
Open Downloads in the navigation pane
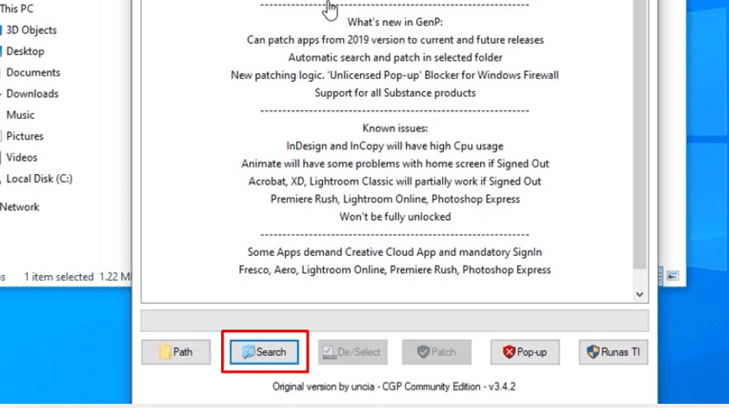coord(32,93)
